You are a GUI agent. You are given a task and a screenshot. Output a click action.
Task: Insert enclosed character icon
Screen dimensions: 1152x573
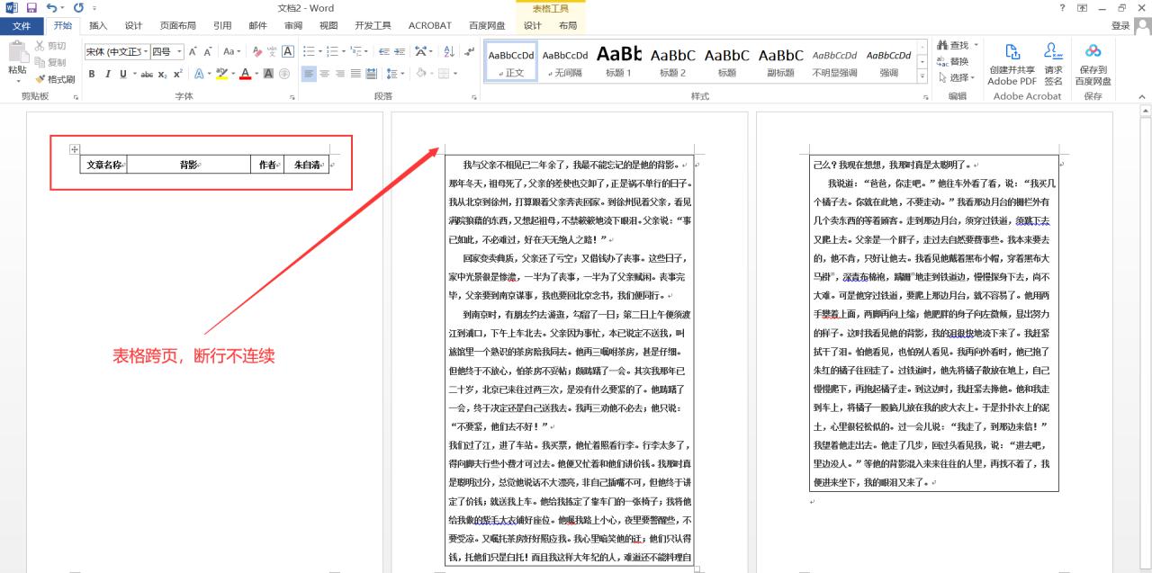click(283, 74)
